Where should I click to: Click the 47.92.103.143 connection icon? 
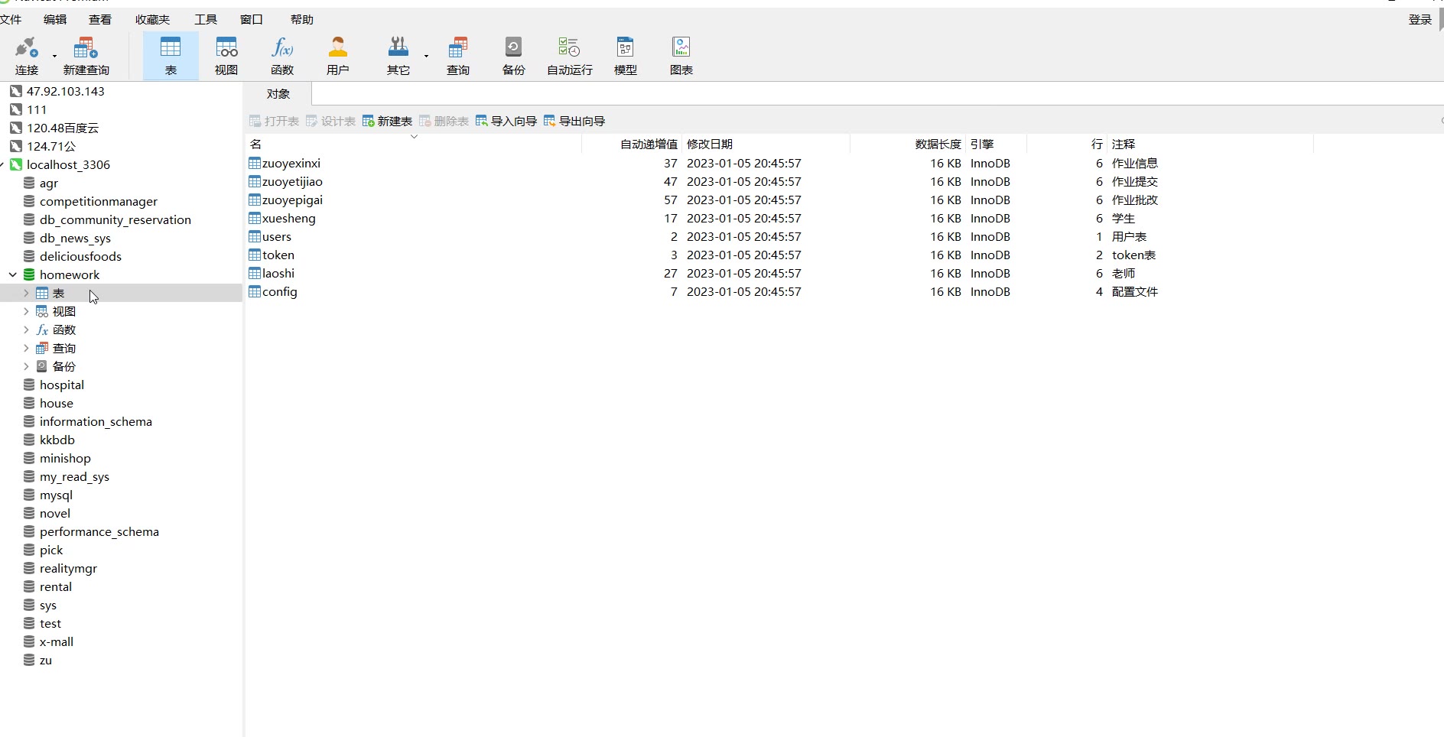16,91
